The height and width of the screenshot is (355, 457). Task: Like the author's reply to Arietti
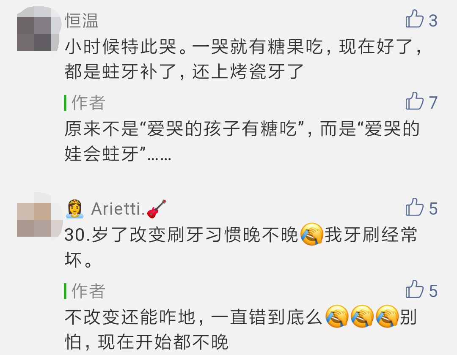point(414,289)
